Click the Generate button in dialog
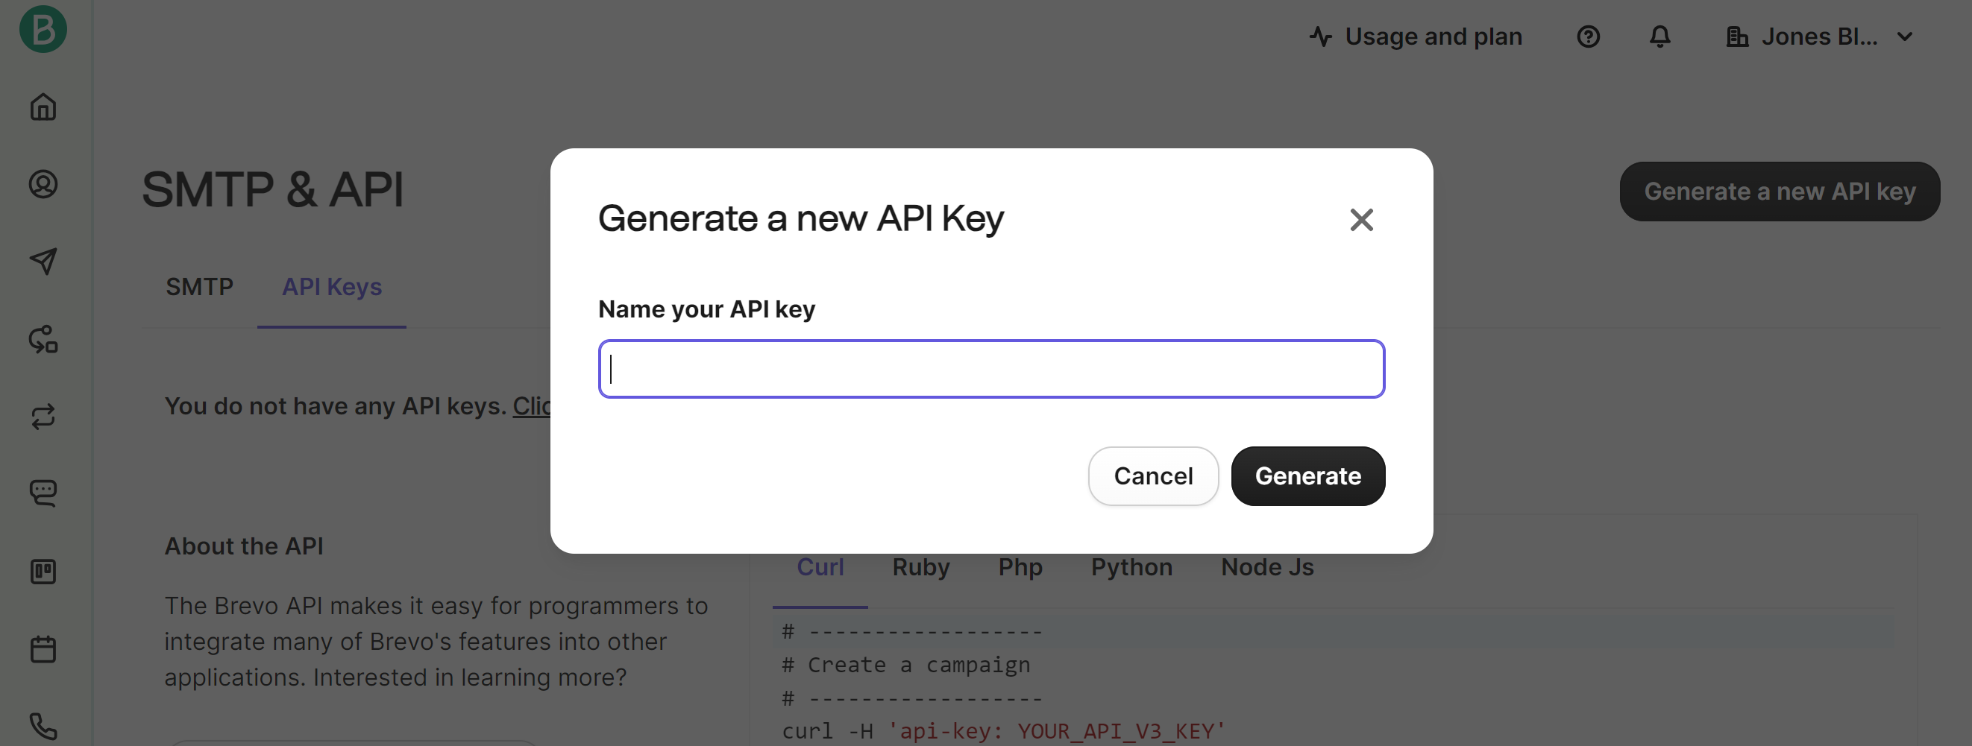The width and height of the screenshot is (1972, 746). (1307, 476)
